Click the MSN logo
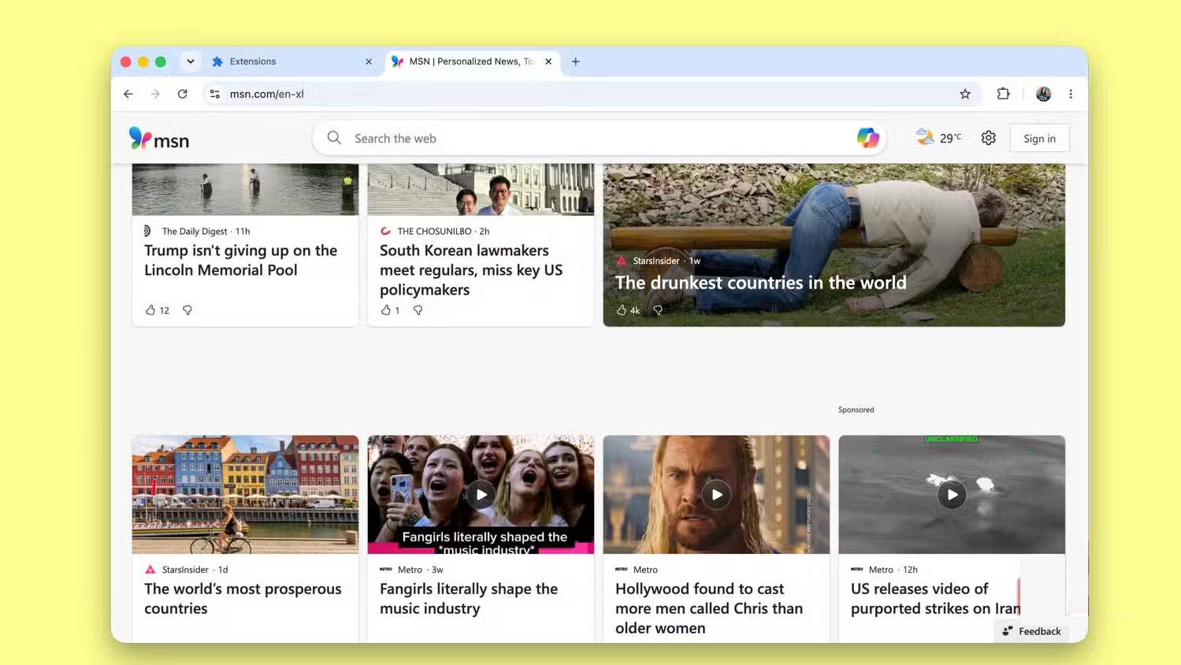The width and height of the screenshot is (1181, 665). point(159,139)
